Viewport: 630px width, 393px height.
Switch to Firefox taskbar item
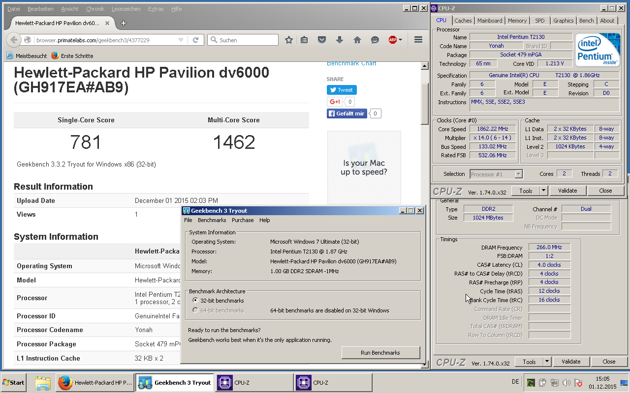(95, 383)
